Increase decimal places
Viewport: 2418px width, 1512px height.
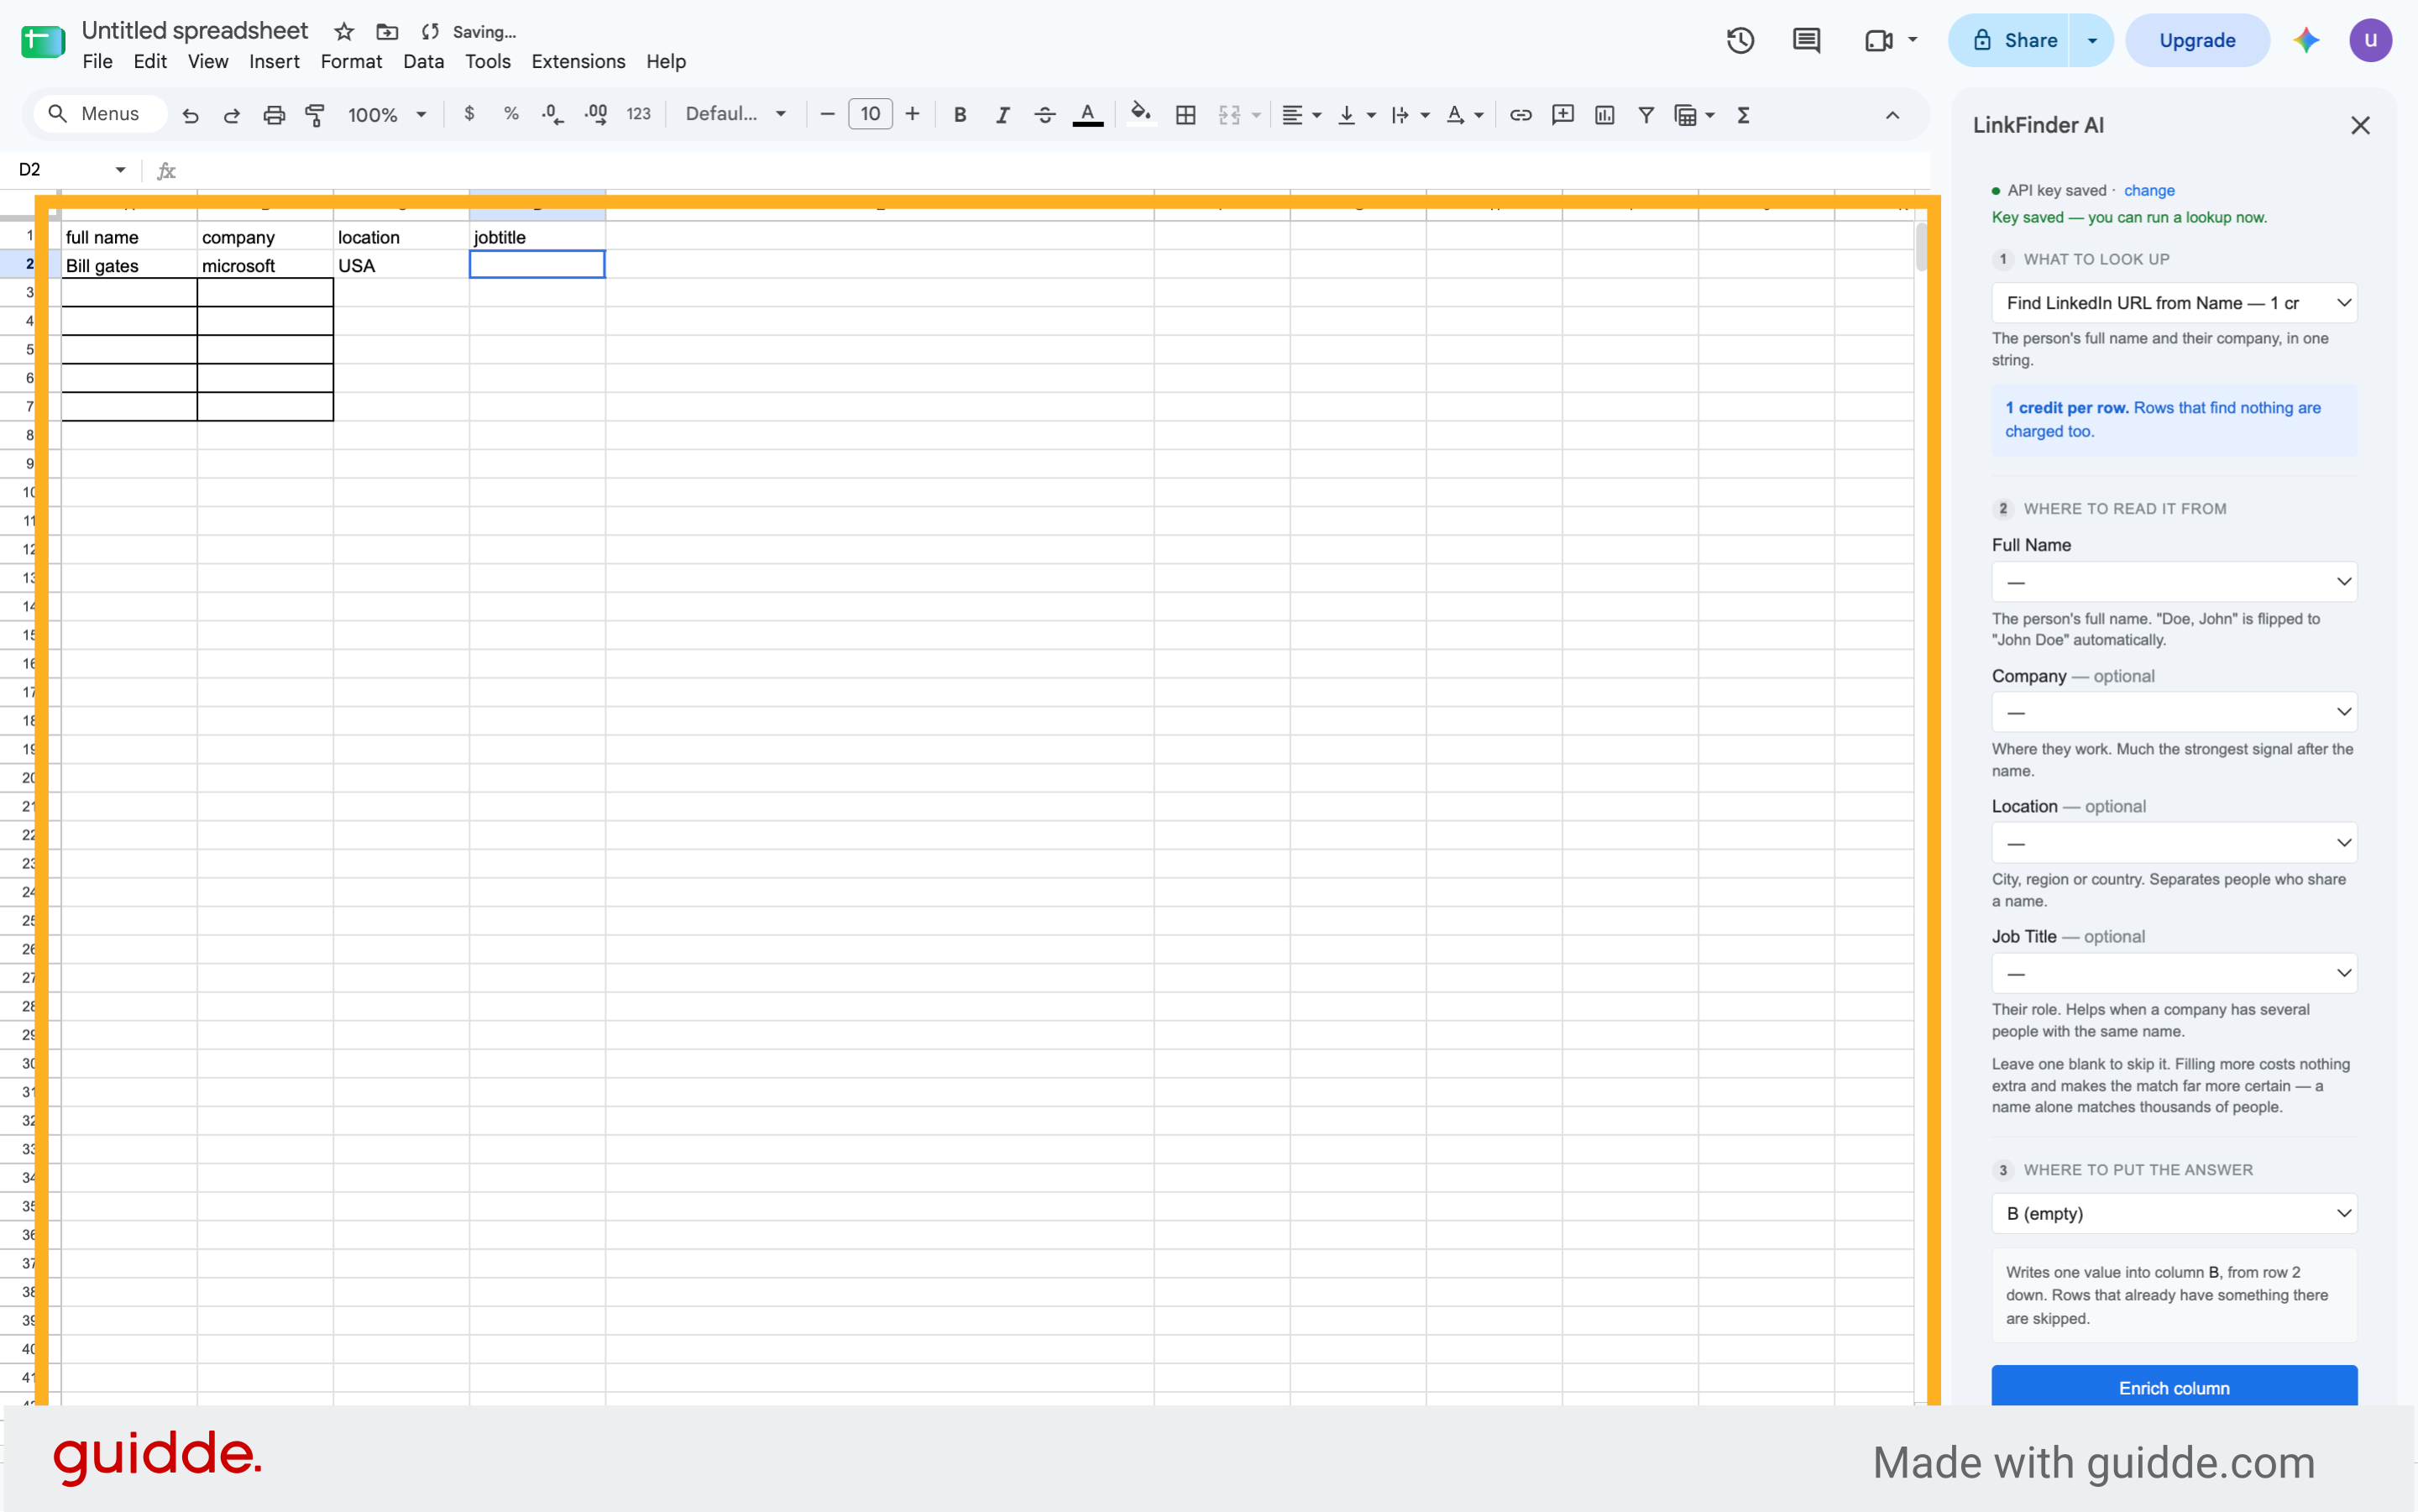point(596,114)
